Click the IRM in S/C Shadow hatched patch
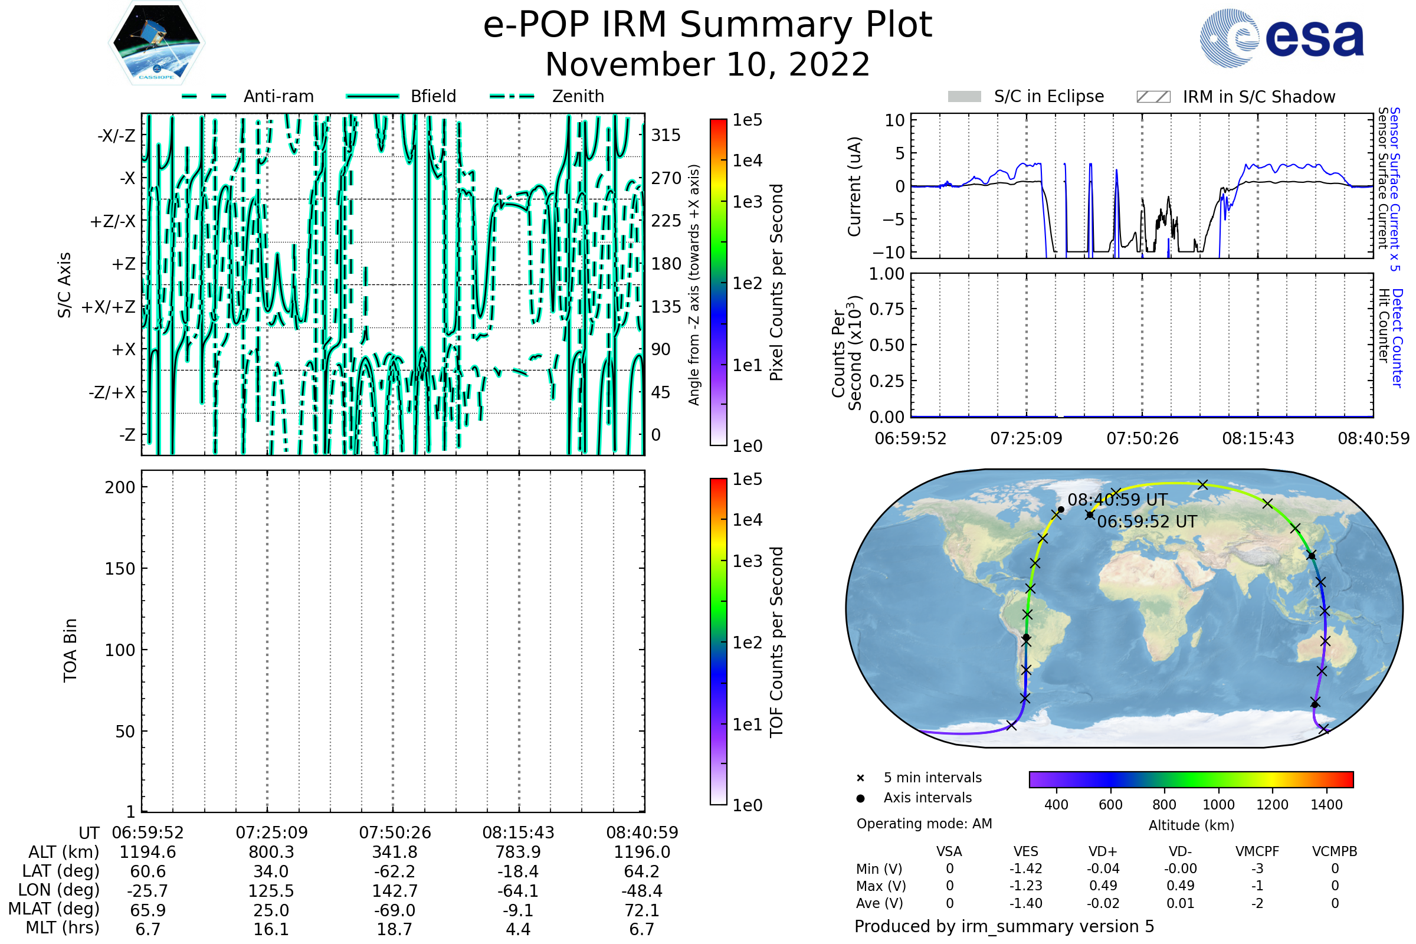1416x944 pixels. (1153, 97)
